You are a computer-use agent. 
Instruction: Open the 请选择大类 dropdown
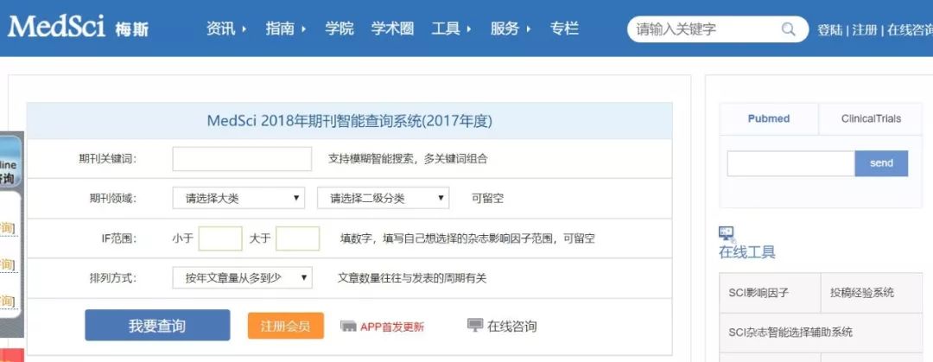click(x=238, y=198)
